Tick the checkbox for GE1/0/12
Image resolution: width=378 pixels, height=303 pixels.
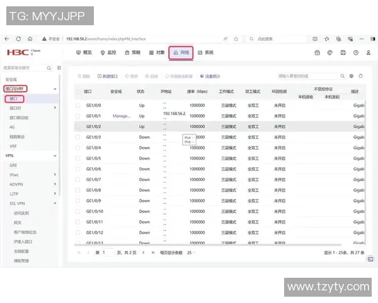(77, 232)
